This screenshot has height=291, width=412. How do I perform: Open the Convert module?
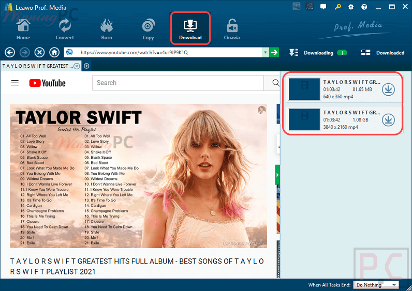click(65, 29)
